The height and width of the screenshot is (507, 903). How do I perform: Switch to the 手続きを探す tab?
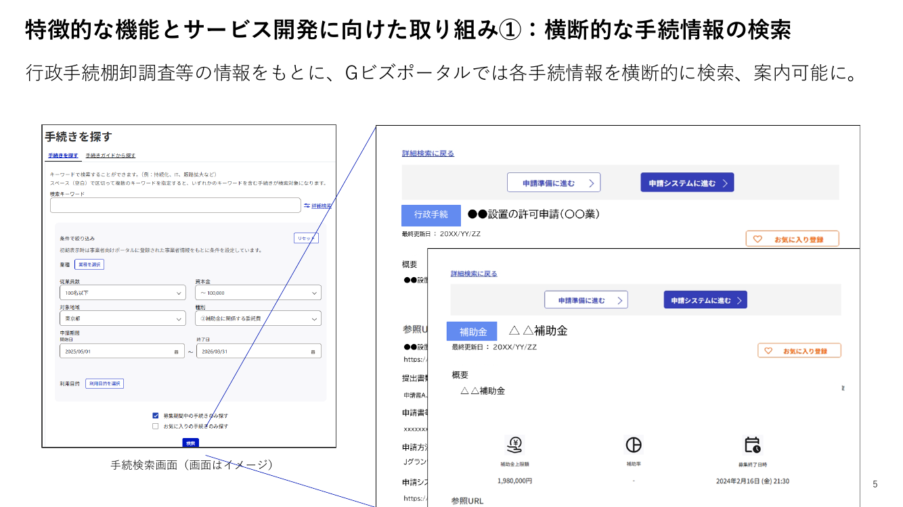(63, 155)
